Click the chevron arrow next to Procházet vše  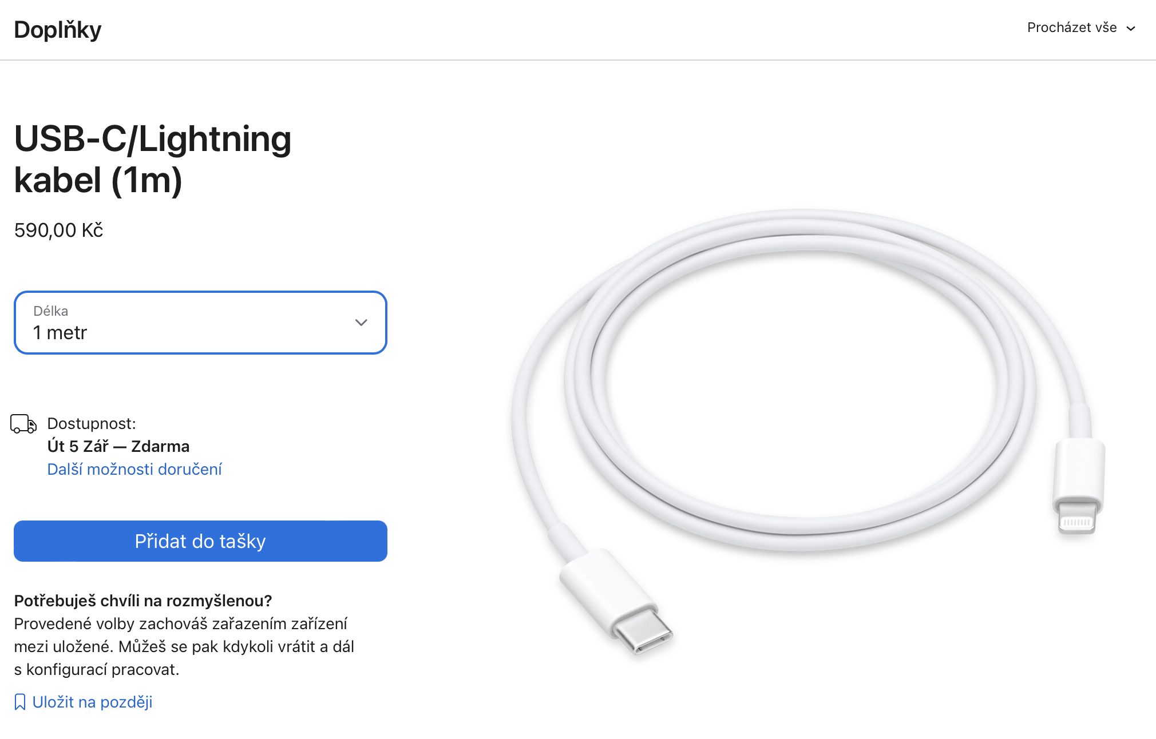tap(1131, 29)
